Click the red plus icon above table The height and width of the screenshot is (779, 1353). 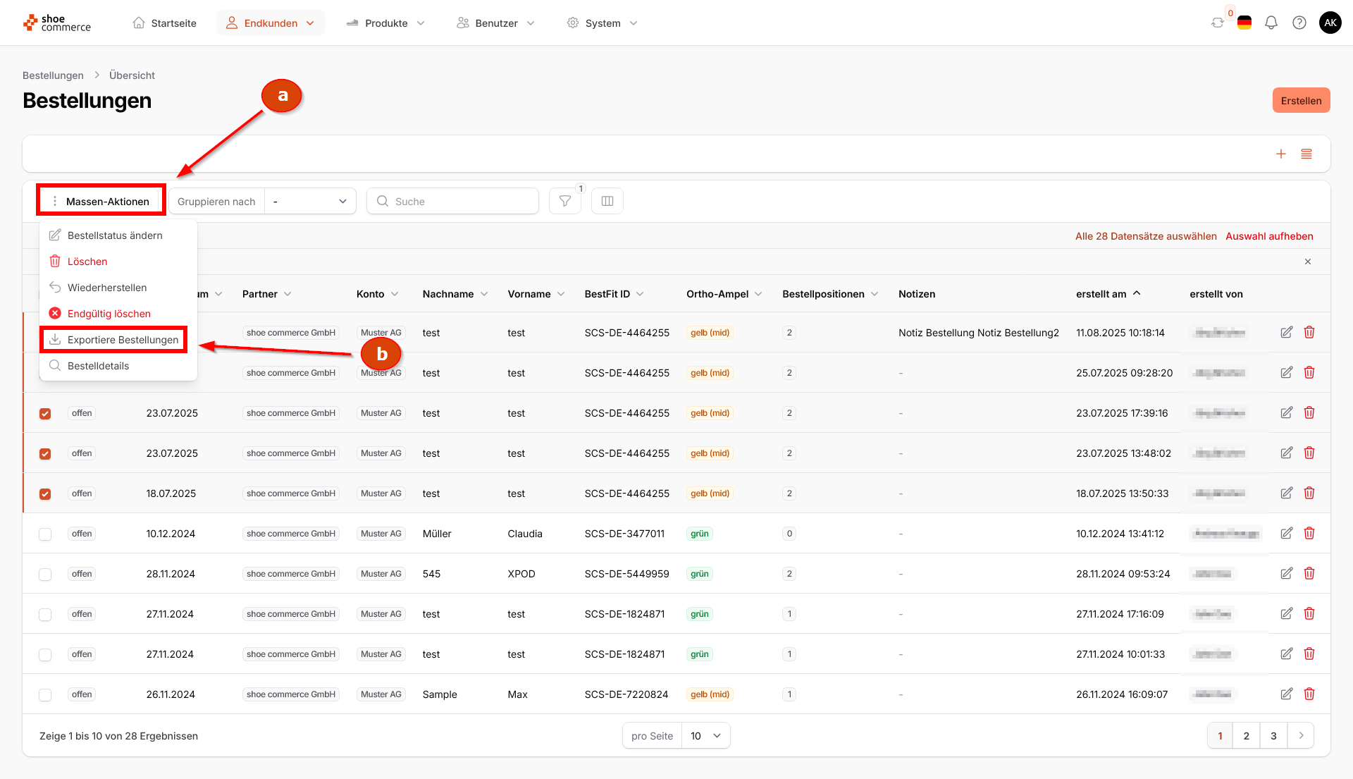[1280, 154]
